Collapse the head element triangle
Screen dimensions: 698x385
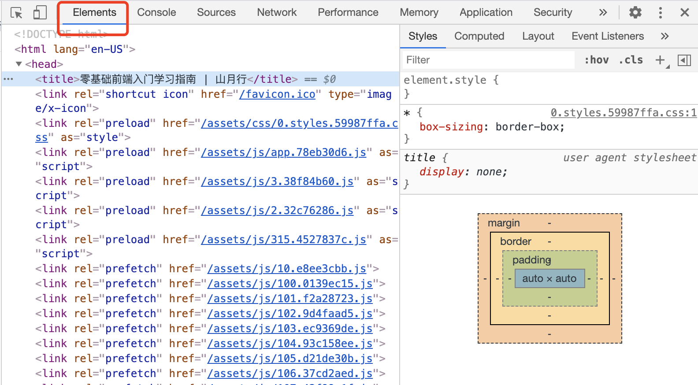(x=19, y=64)
